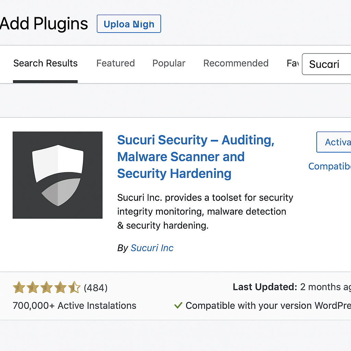This screenshot has height=351, width=351.
Task: Open the Search Results tab
Action: (46, 63)
